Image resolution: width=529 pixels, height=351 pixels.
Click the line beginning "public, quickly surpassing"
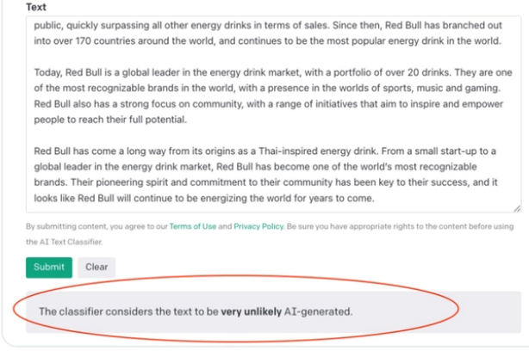pos(268,25)
